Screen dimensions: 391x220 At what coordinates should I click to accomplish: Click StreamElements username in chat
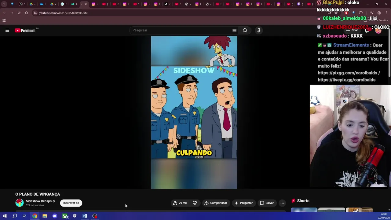351,45
